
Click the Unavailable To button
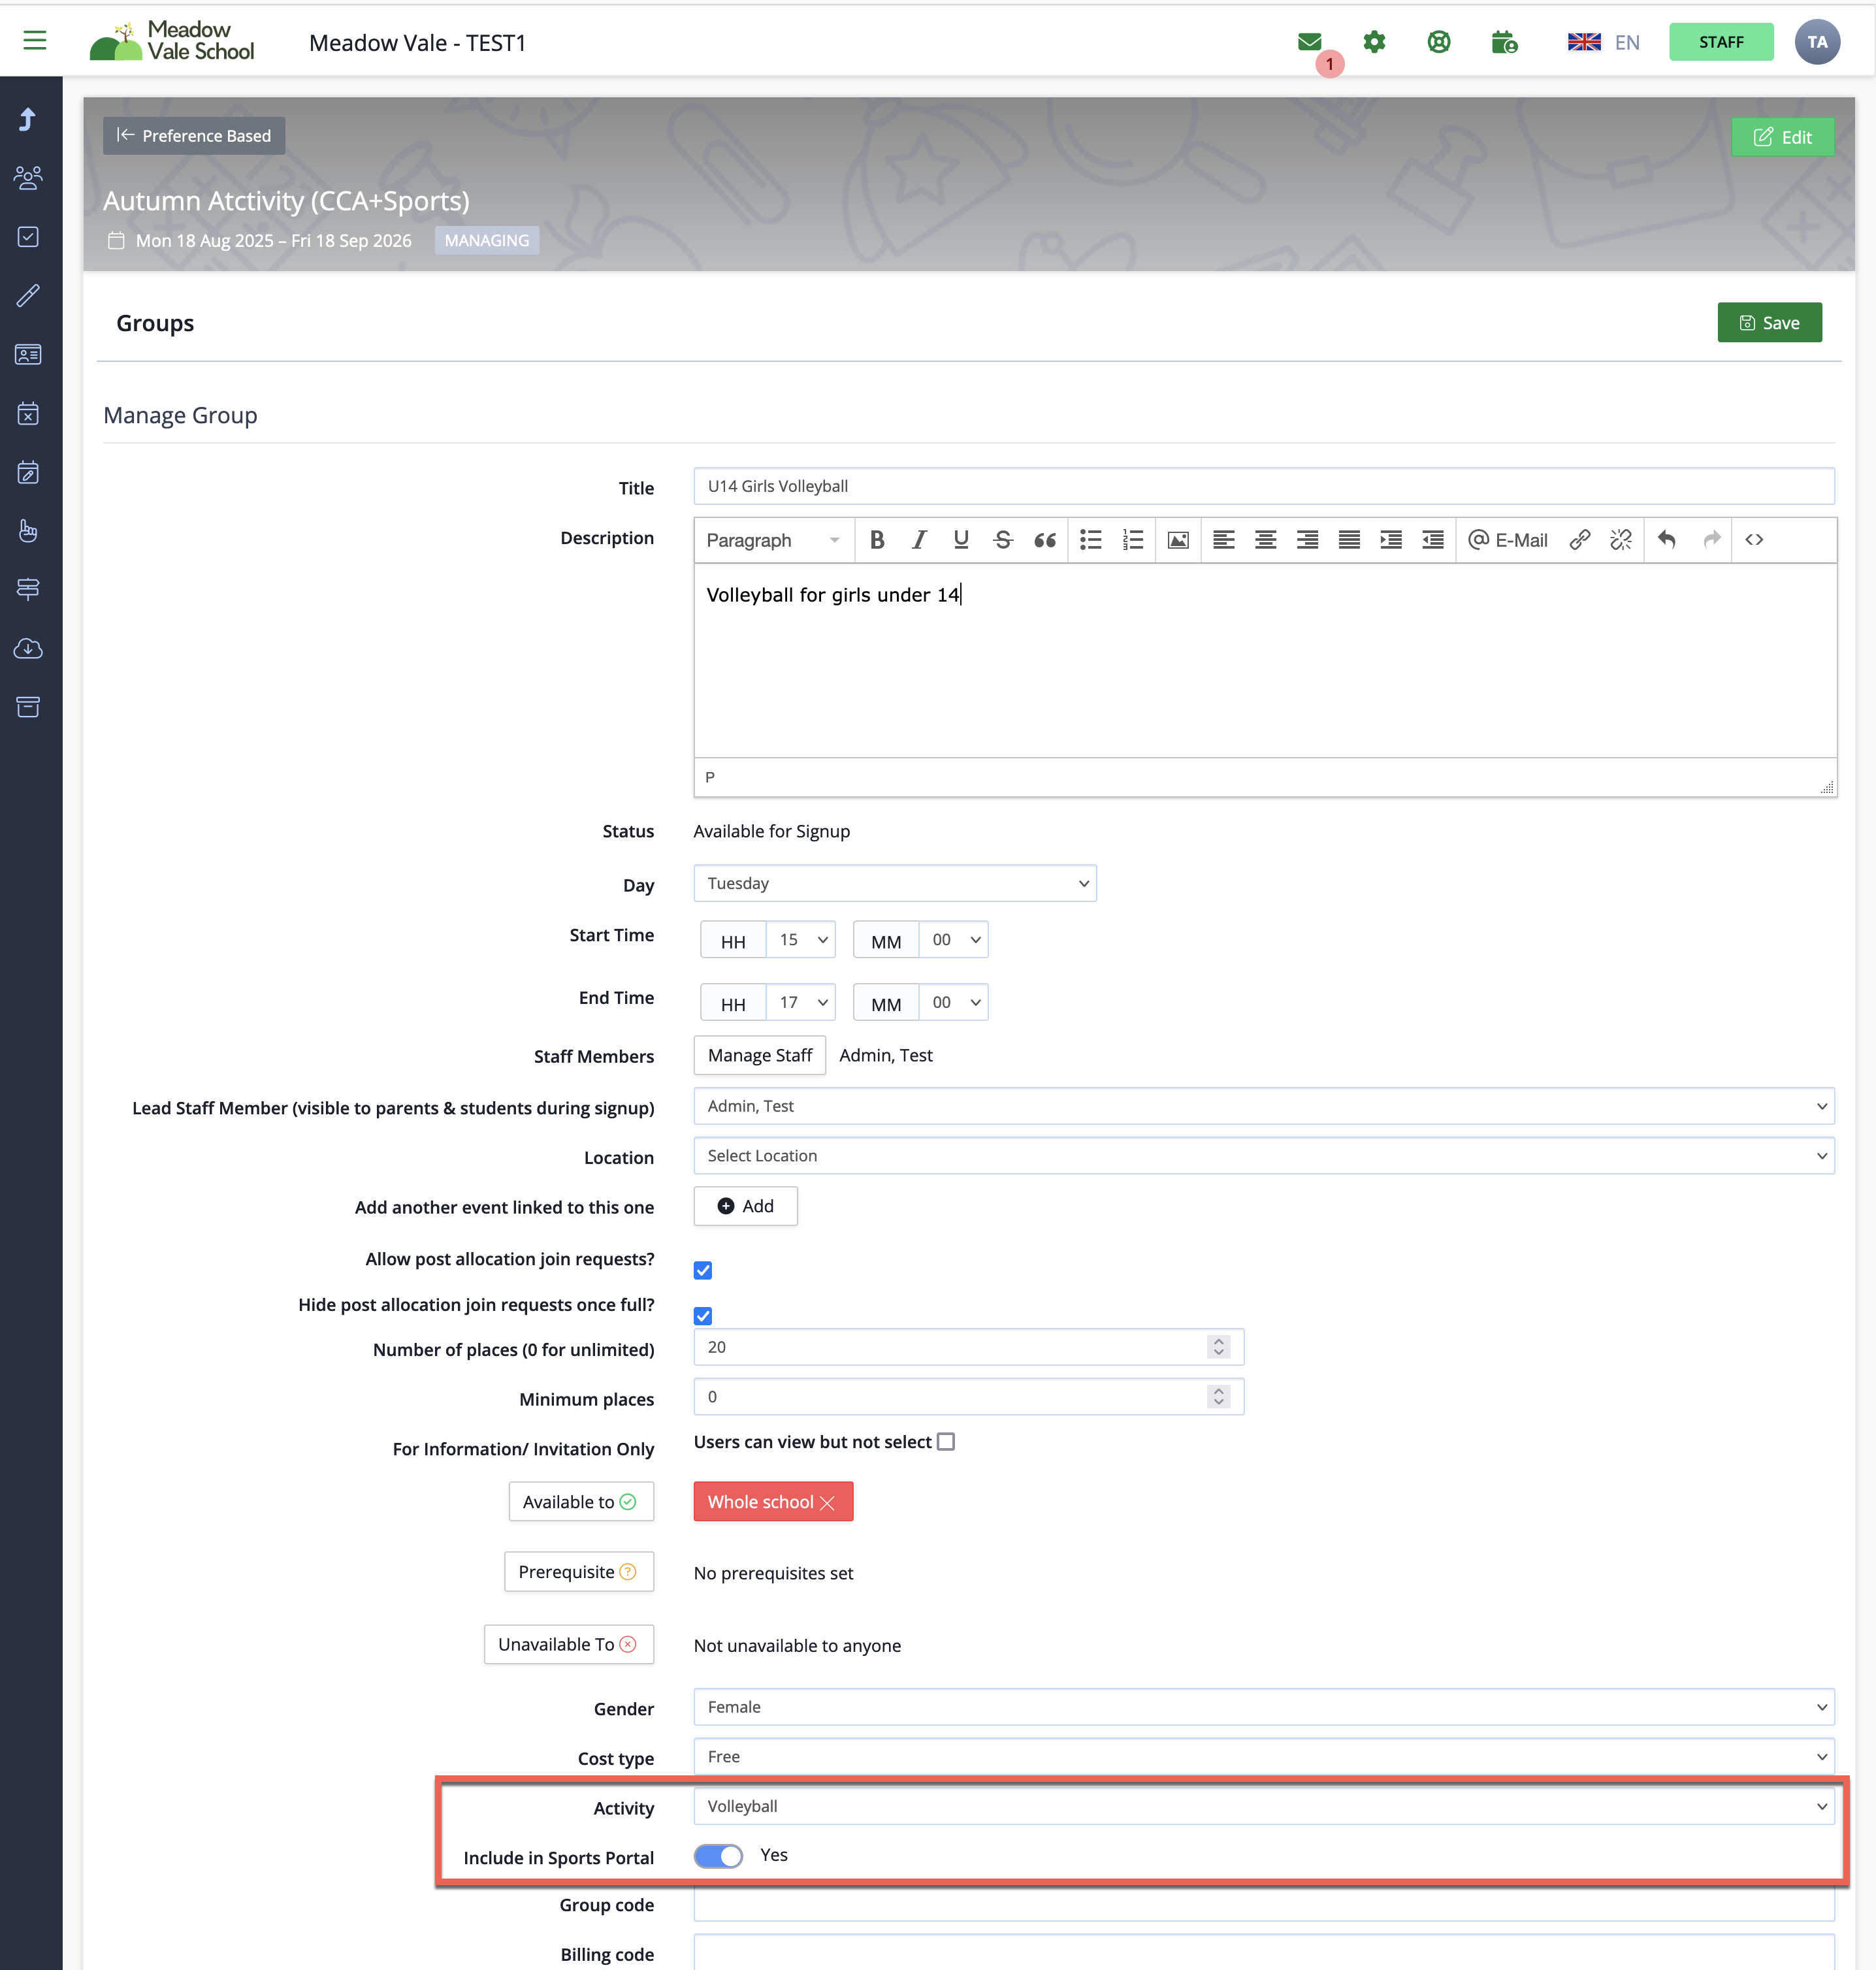[x=568, y=1644]
